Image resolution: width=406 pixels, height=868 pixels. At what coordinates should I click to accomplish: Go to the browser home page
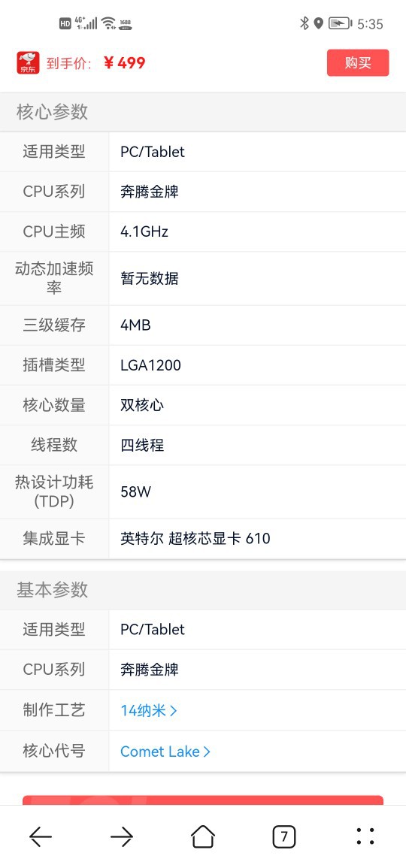[203, 836]
